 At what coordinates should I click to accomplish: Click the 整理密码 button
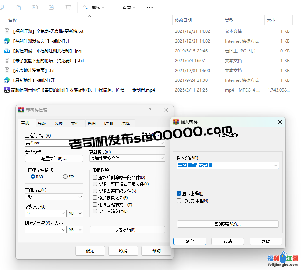click(227, 224)
